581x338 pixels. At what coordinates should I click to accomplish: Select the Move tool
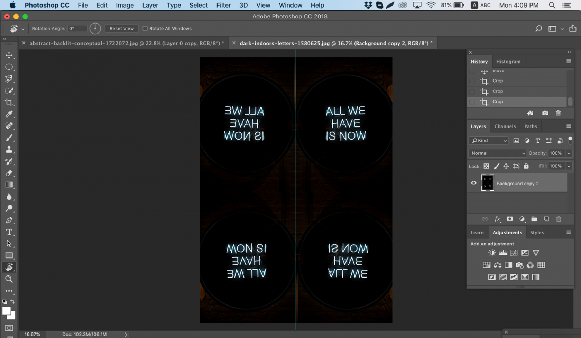tap(9, 55)
